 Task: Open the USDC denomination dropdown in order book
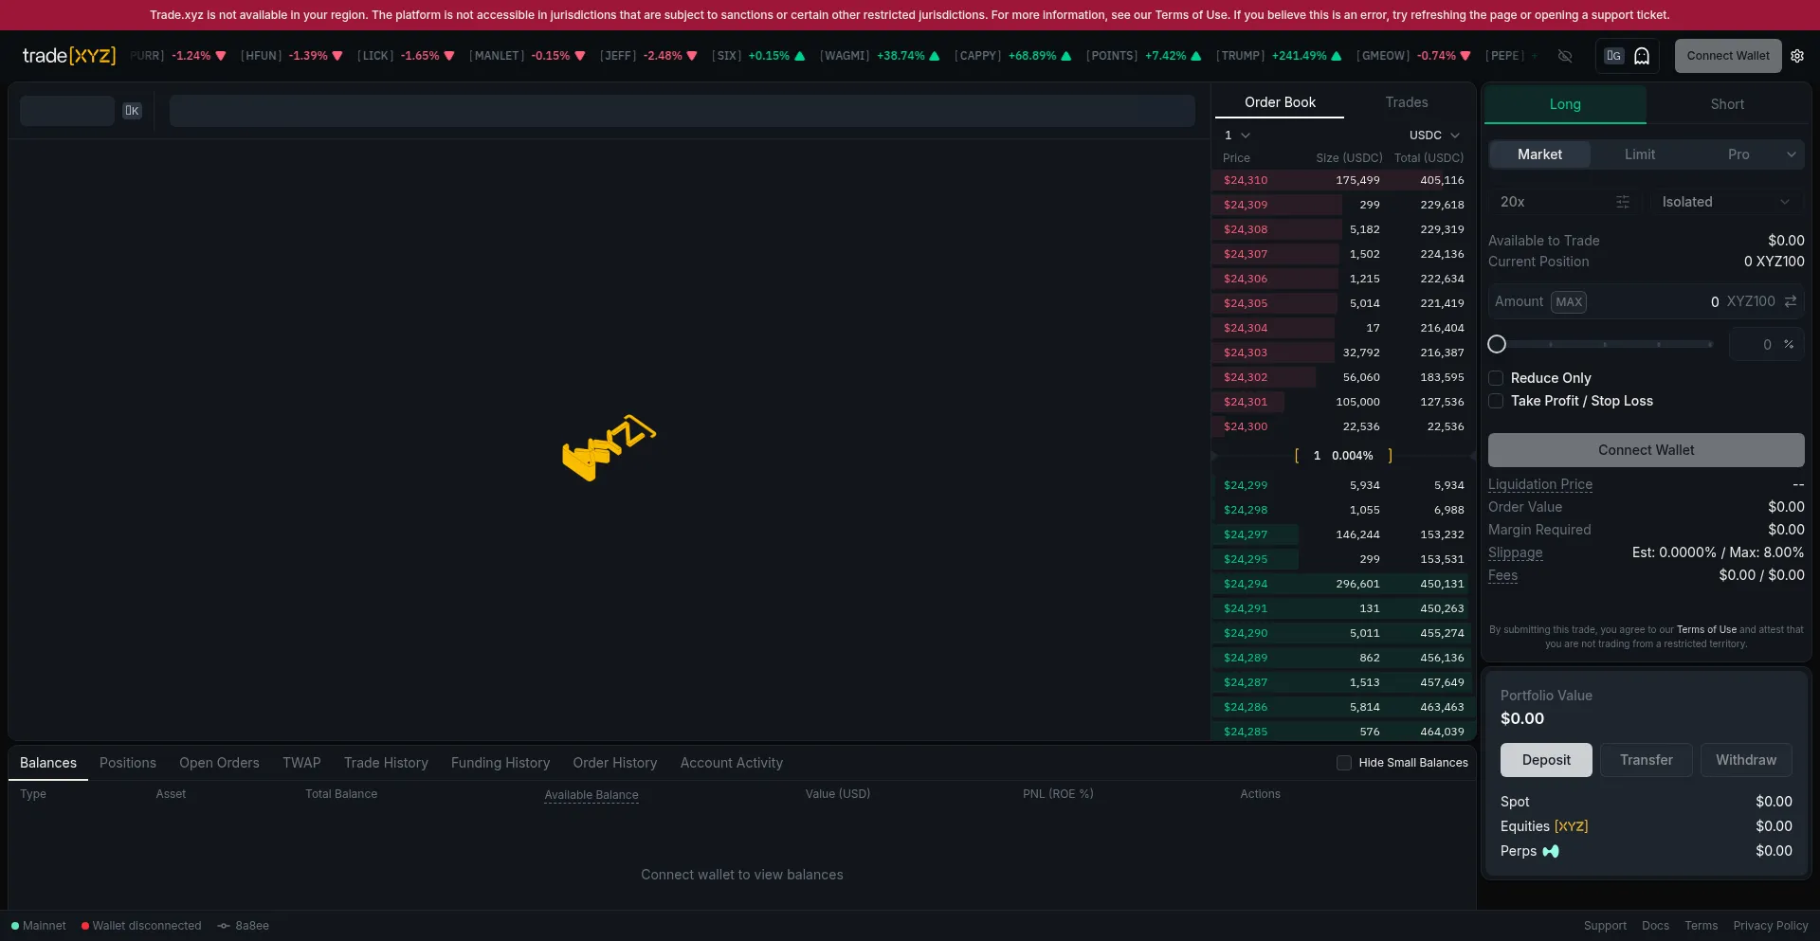click(x=1433, y=136)
